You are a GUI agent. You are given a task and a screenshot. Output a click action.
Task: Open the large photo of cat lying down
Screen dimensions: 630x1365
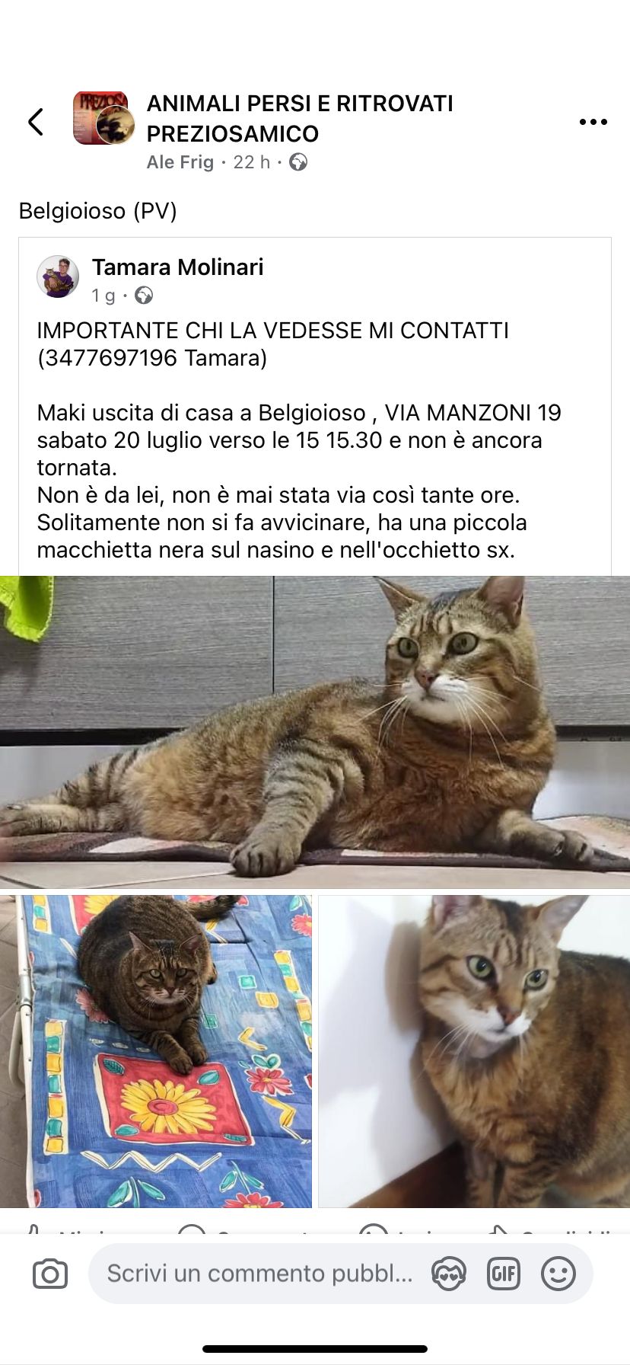click(x=315, y=732)
